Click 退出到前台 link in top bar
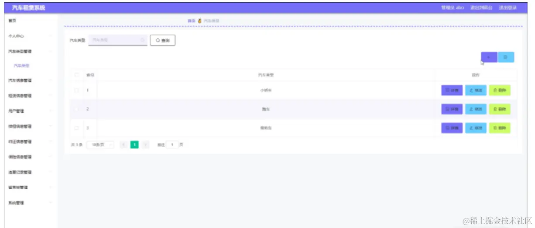 click(x=481, y=8)
